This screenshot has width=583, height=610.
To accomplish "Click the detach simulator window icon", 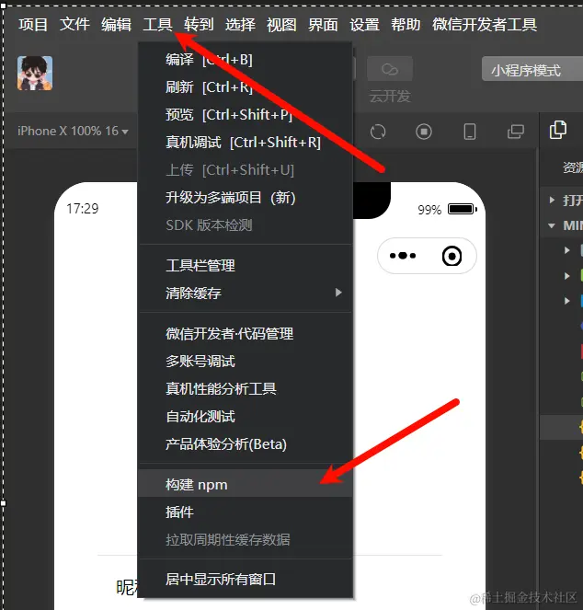I will pyautogui.click(x=516, y=132).
